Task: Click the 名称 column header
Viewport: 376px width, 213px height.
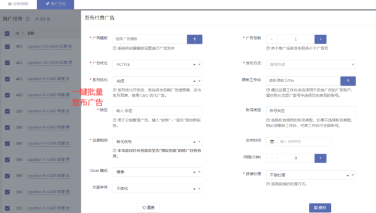Action: (x=31, y=33)
